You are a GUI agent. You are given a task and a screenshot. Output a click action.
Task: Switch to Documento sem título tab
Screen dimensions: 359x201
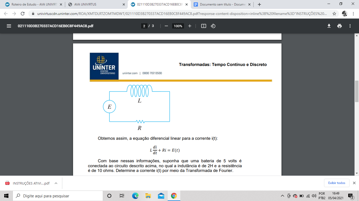coord(222,4)
